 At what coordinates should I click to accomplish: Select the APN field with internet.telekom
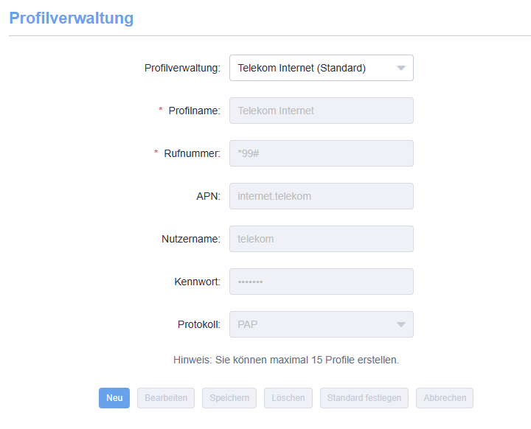coord(321,196)
